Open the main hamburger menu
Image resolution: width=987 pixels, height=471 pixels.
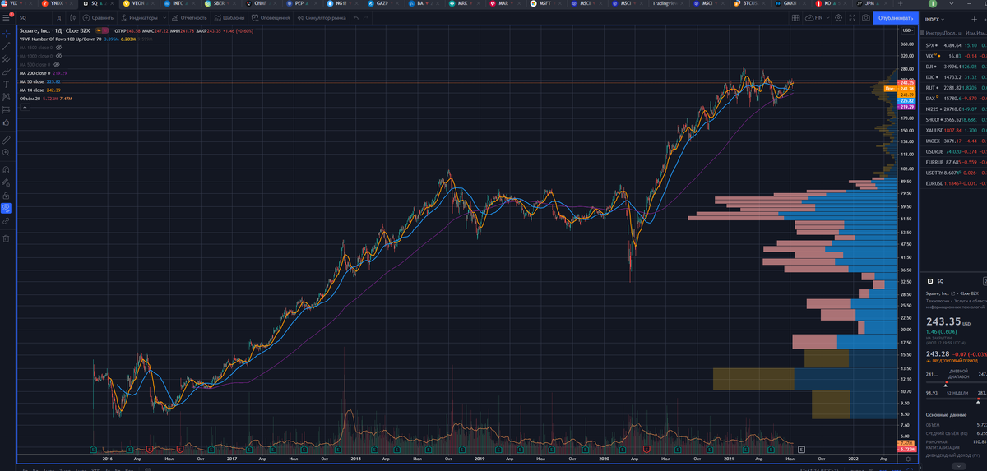6,17
